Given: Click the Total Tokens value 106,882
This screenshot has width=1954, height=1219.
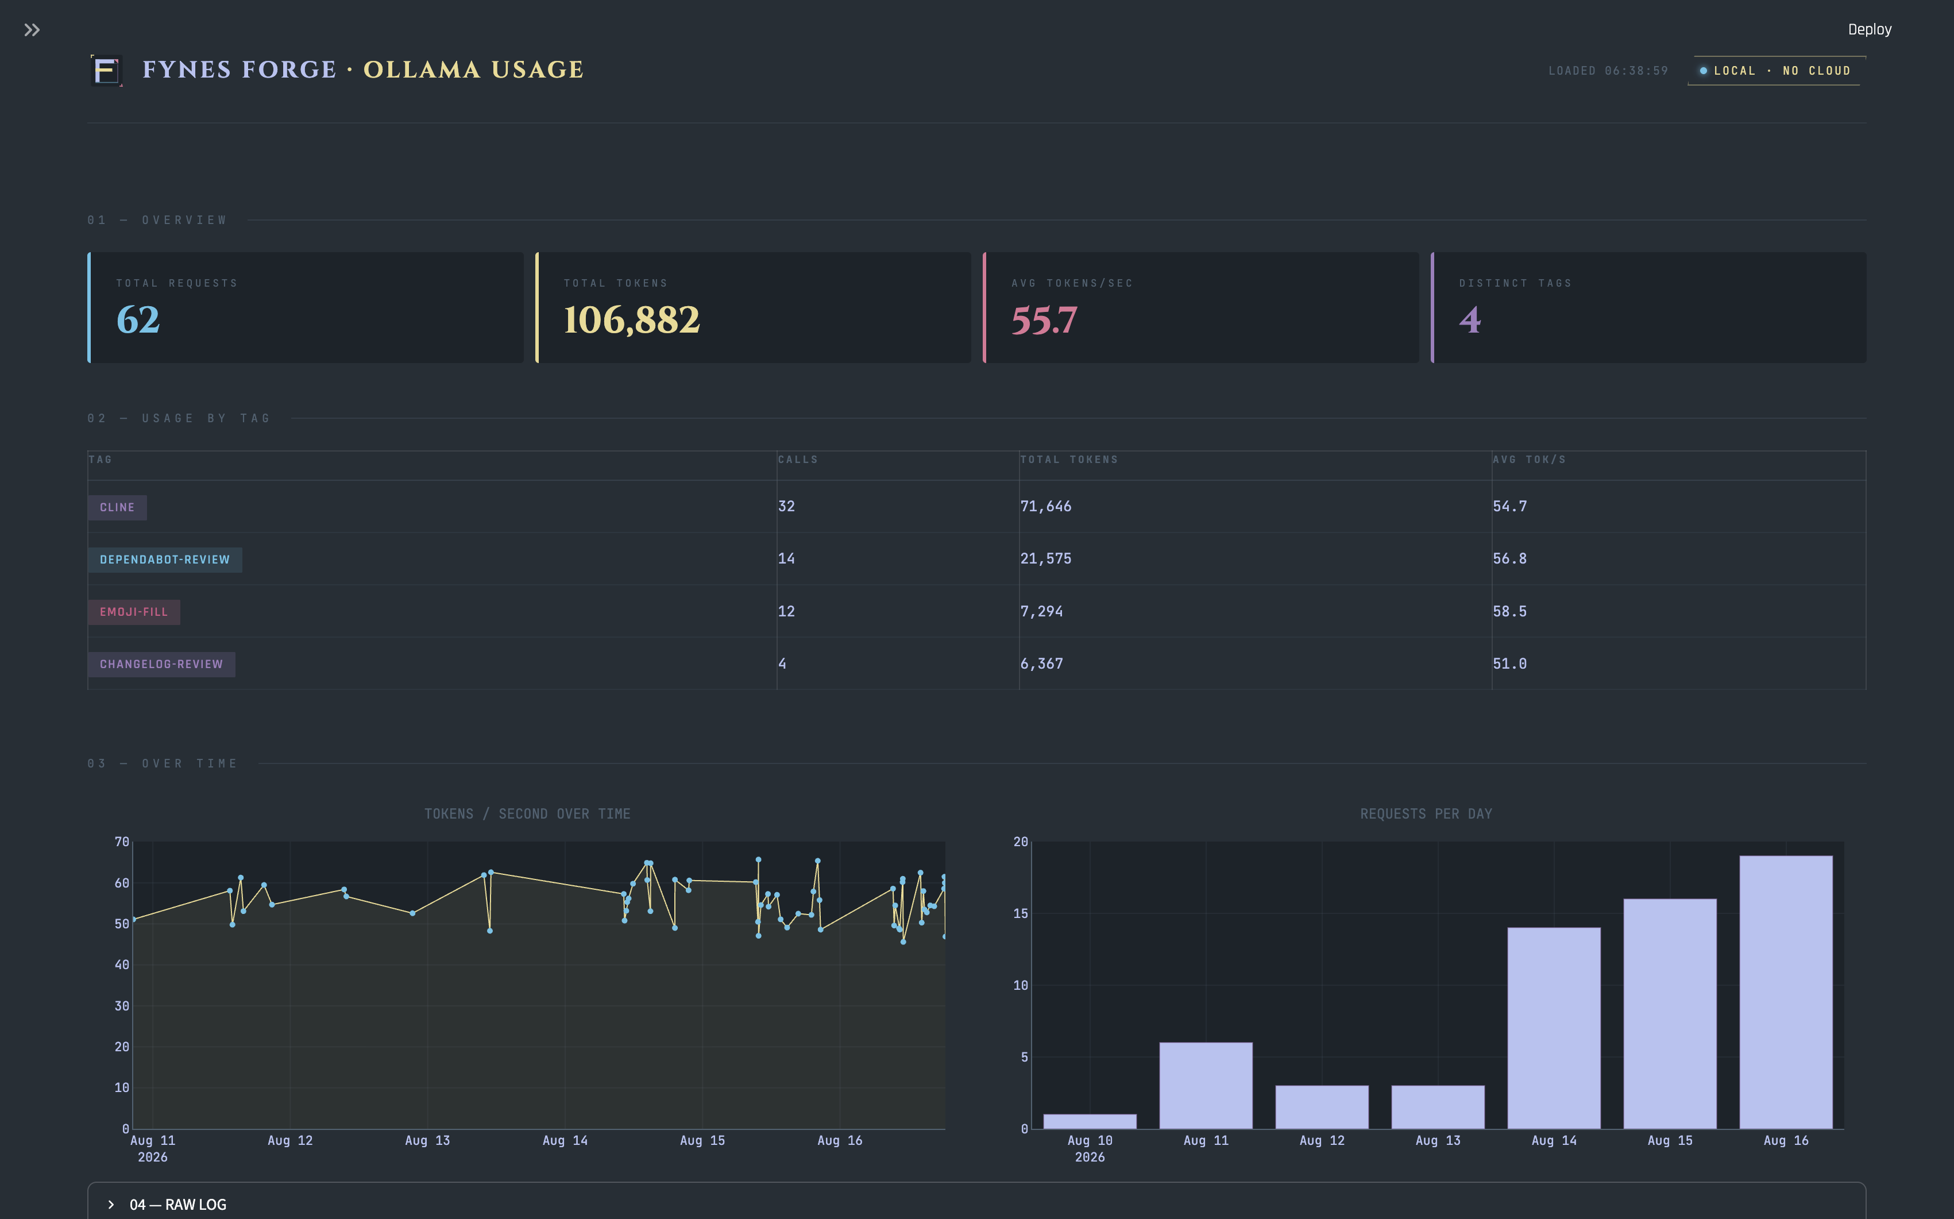Looking at the screenshot, I should click(631, 320).
